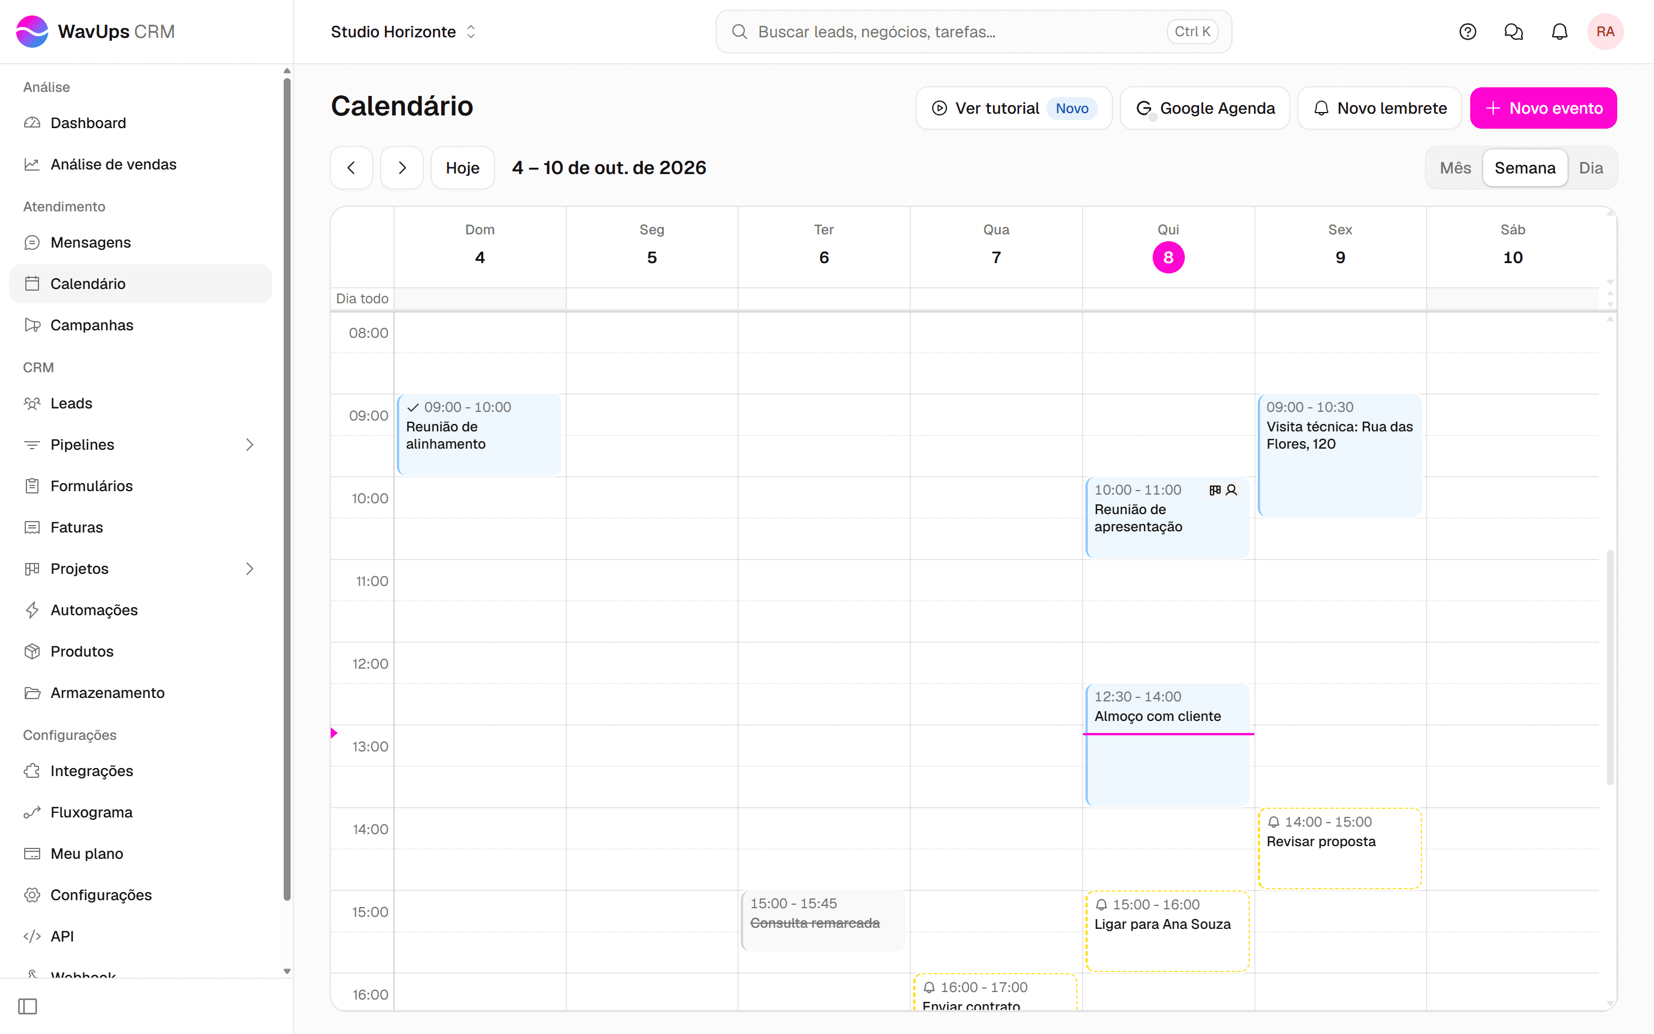Image resolution: width=1654 pixels, height=1034 pixels.
Task: Click the date range 4 – 10 de out. de 2026
Action: 609,168
